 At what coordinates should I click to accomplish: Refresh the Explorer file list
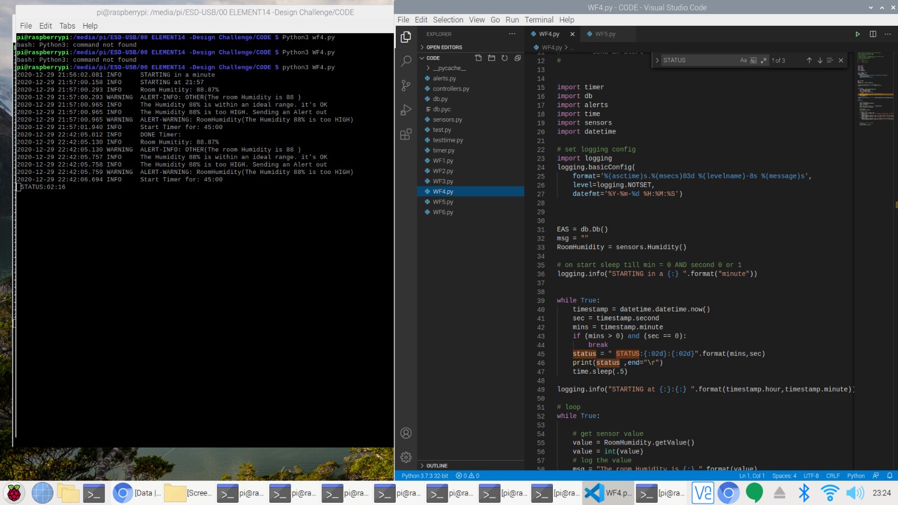505,58
